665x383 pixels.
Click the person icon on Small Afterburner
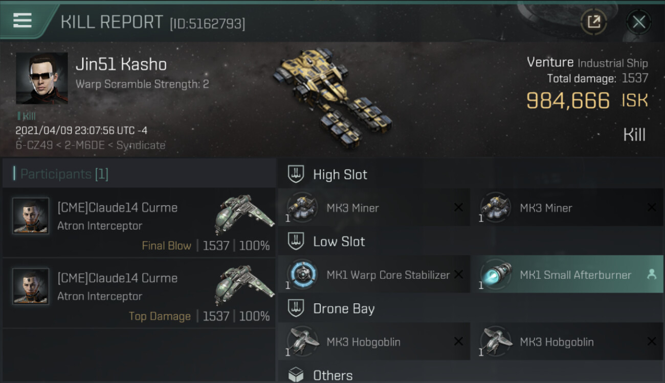[x=651, y=274]
